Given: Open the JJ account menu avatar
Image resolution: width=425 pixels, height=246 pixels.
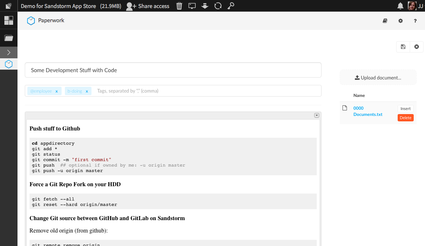Looking at the screenshot, I should (412, 6).
